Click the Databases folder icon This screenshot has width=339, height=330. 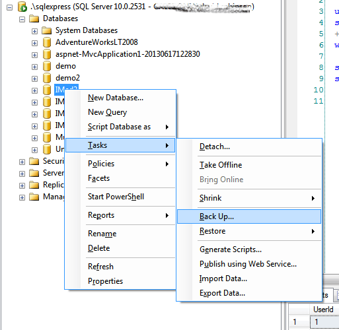(34, 18)
